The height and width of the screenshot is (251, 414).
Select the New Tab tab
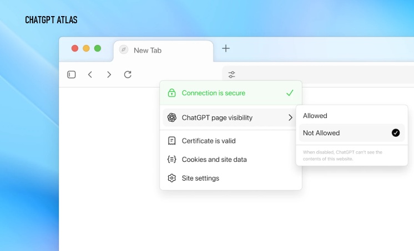tap(163, 50)
